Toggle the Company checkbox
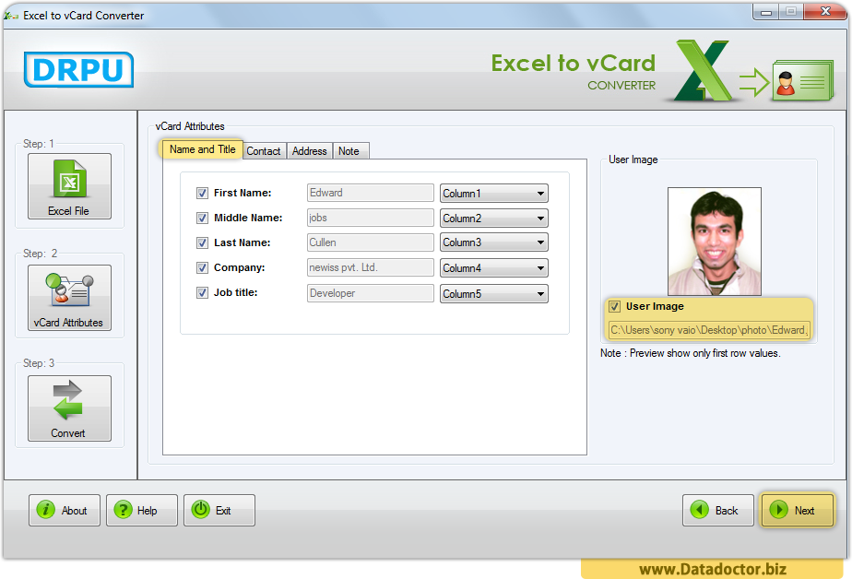The width and height of the screenshot is (852, 579). pyautogui.click(x=202, y=267)
